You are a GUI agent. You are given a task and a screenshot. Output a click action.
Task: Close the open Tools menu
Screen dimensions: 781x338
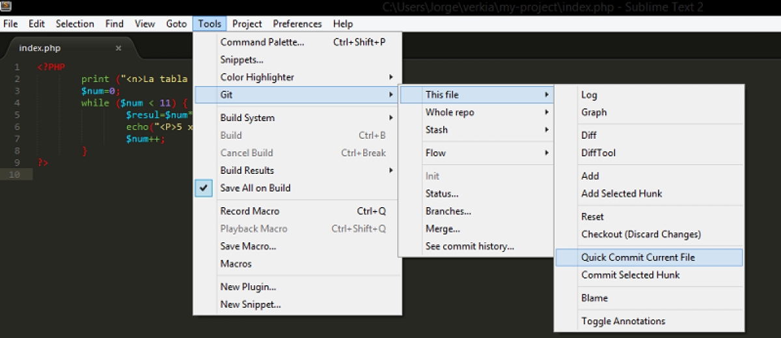pyautogui.click(x=210, y=23)
